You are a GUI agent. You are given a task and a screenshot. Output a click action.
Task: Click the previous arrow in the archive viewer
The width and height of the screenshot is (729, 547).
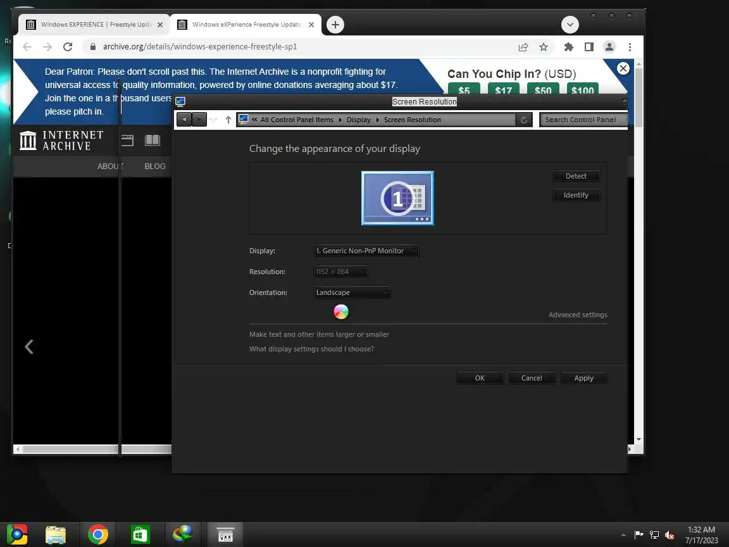(x=29, y=346)
